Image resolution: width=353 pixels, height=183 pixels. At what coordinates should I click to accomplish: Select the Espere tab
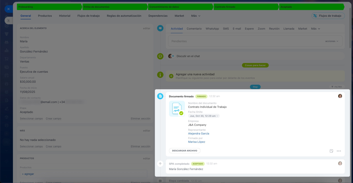pos(249,29)
